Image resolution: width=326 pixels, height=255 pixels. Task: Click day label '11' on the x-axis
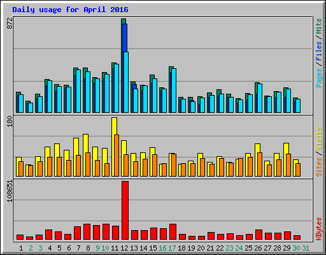click(115, 248)
